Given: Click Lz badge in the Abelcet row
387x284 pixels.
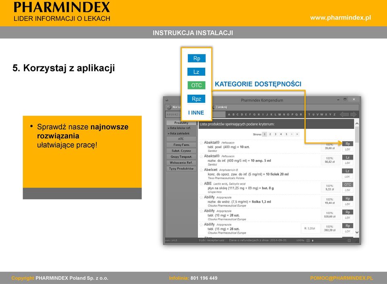Looking at the screenshot, I should tap(347, 171).
